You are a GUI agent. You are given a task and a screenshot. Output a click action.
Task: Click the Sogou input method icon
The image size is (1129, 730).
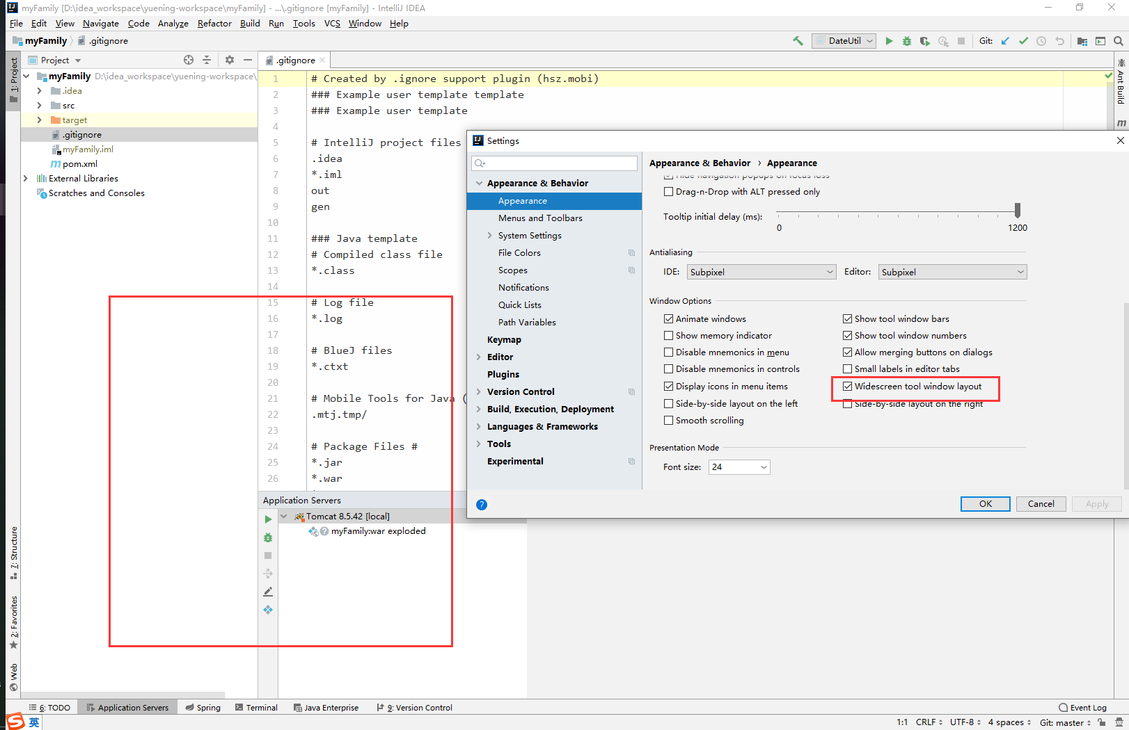click(x=15, y=722)
